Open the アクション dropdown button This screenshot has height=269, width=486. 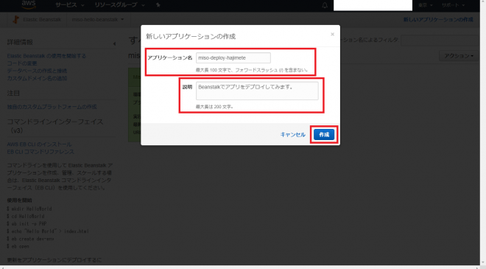click(459, 56)
